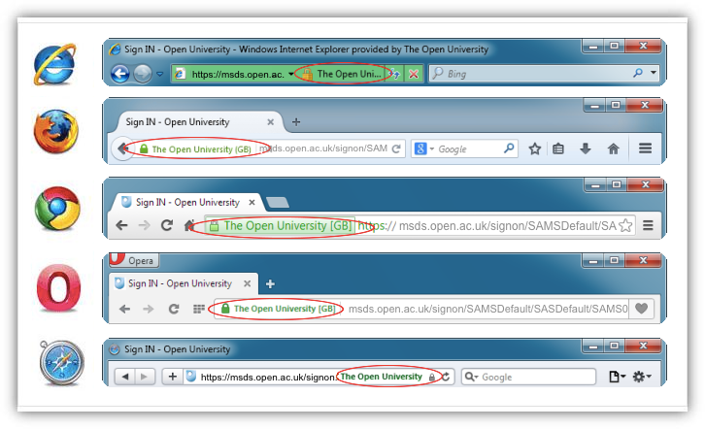This screenshot has width=705, height=429.
Task: Open Firefox bookmarks list icon
Action: coord(558,148)
